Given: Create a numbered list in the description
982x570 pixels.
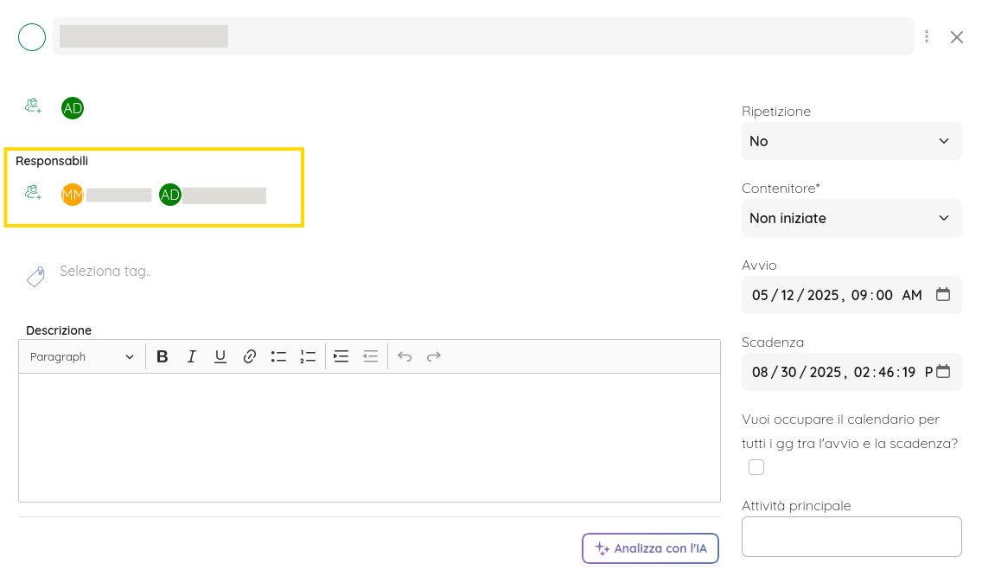Looking at the screenshot, I should click(x=308, y=355).
